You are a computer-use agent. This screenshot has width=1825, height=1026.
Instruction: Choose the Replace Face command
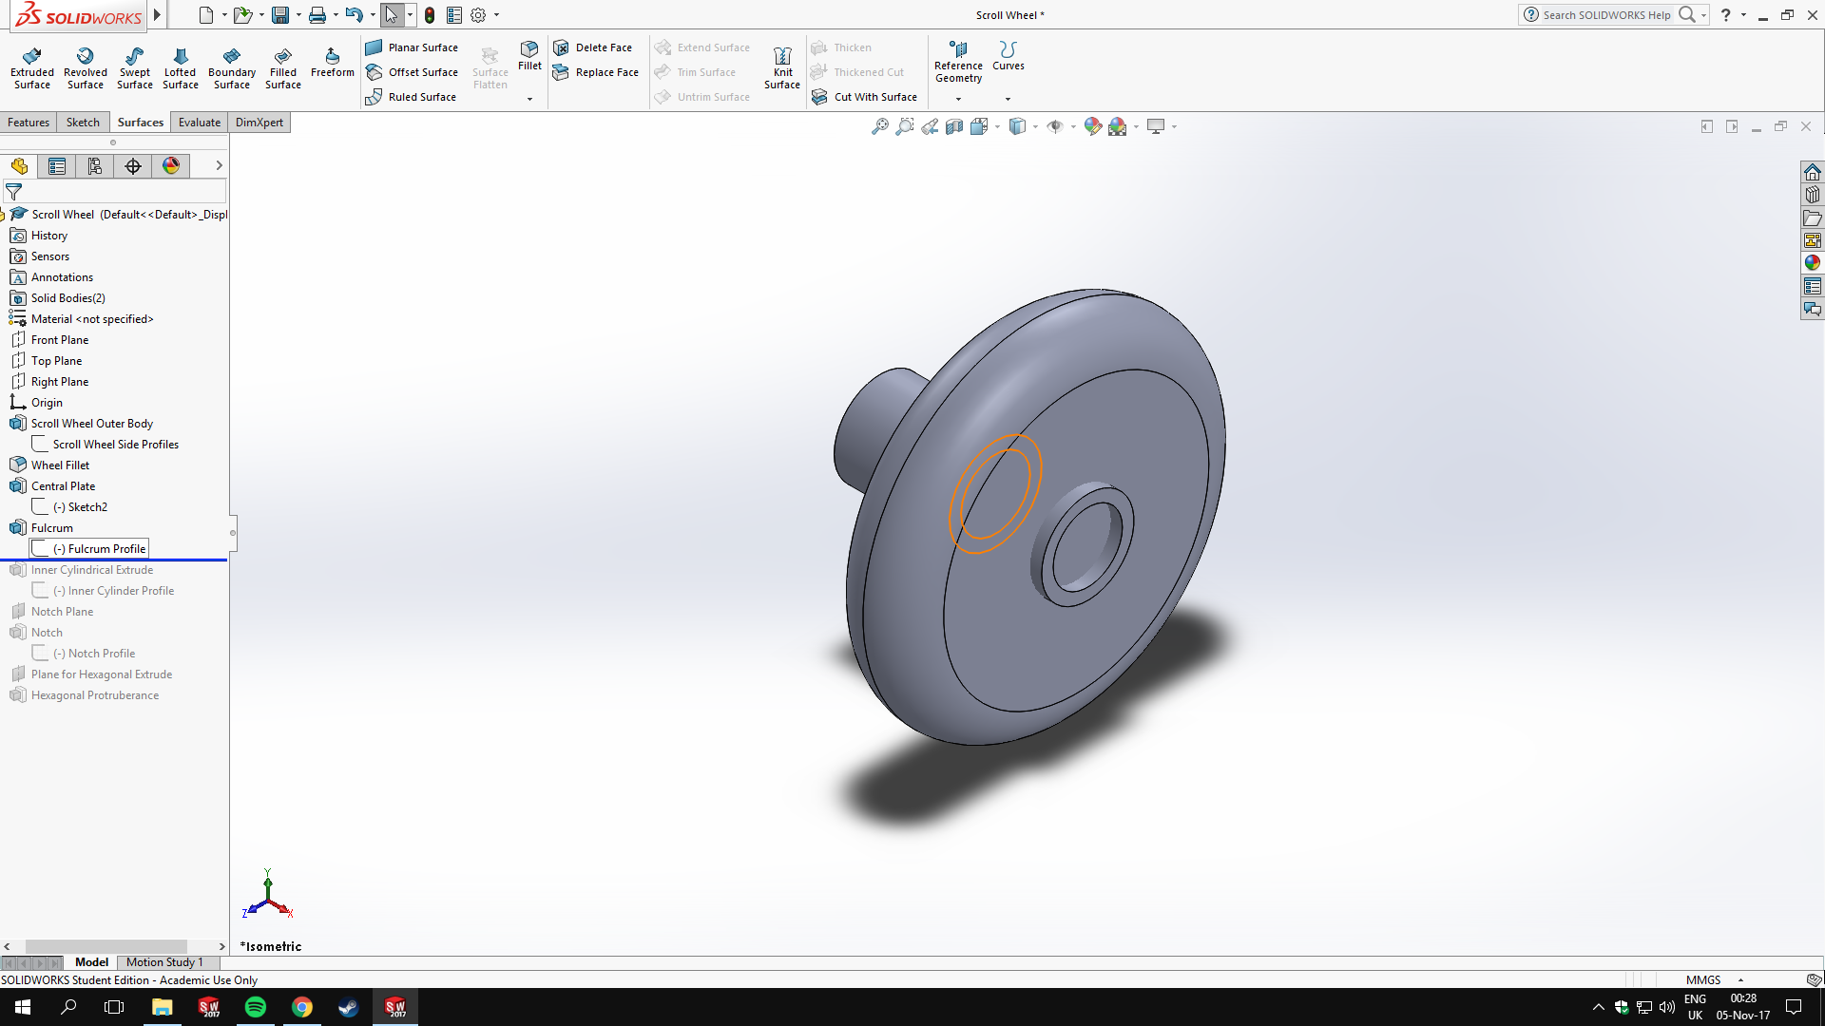[x=596, y=72]
